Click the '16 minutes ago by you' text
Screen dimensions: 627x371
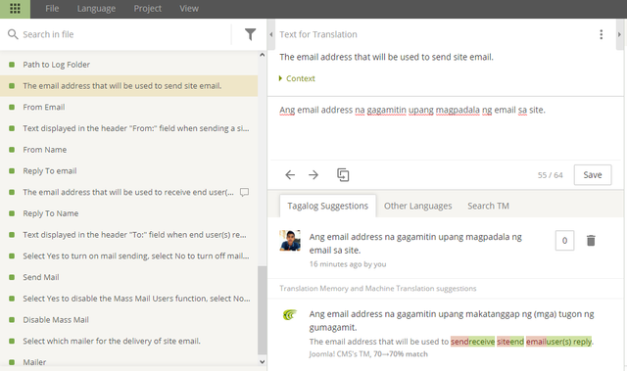(348, 264)
